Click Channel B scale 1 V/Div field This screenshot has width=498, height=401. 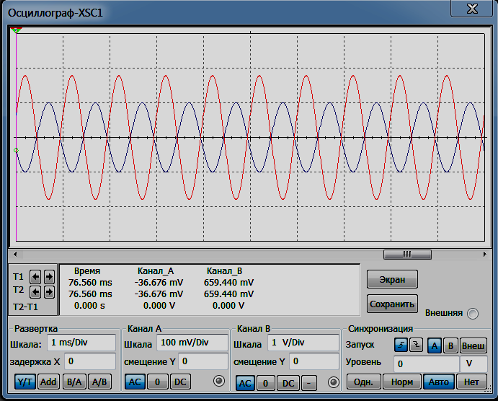tap(303, 343)
